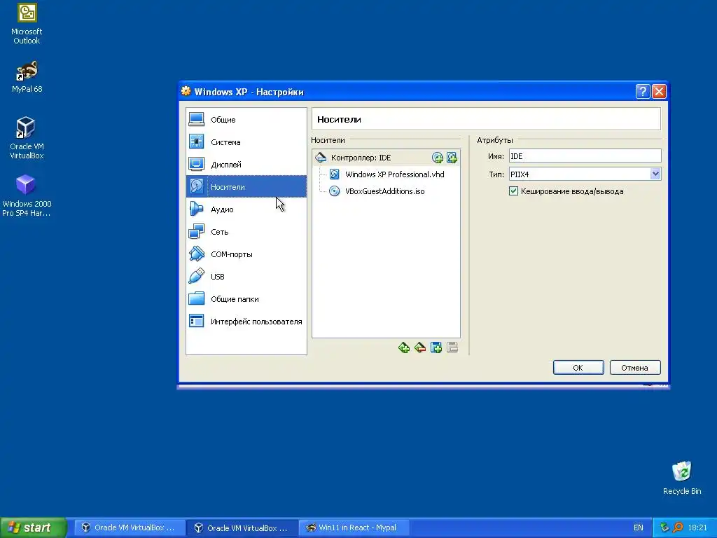
Task: Open the Аудио settings category
Action: pyautogui.click(x=246, y=209)
